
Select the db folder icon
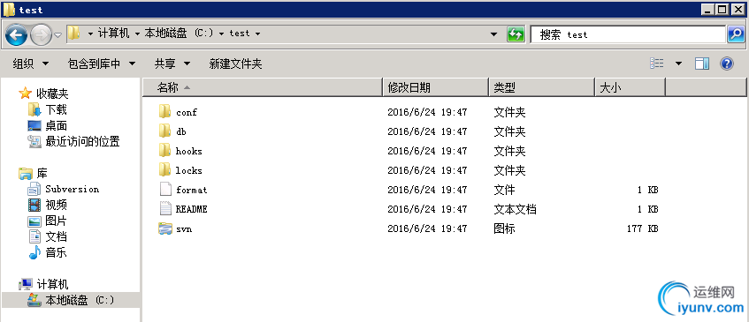(164, 131)
